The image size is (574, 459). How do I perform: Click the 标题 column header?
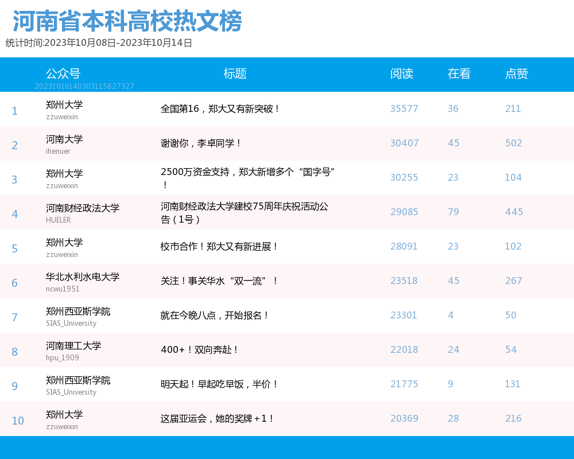(x=235, y=73)
